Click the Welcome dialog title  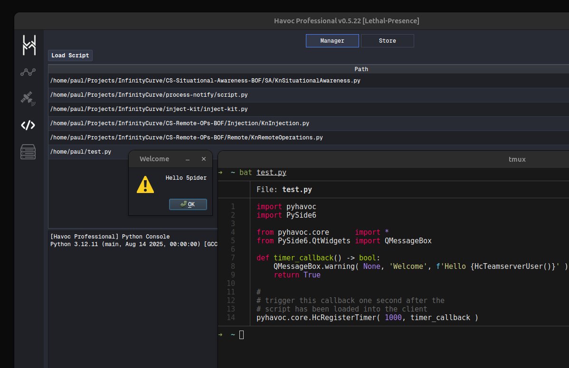(x=154, y=159)
